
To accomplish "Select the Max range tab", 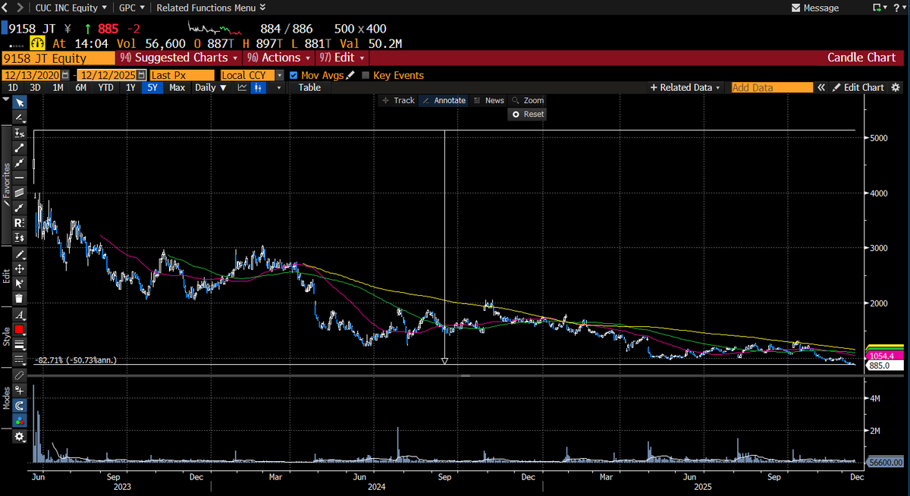I will (177, 87).
